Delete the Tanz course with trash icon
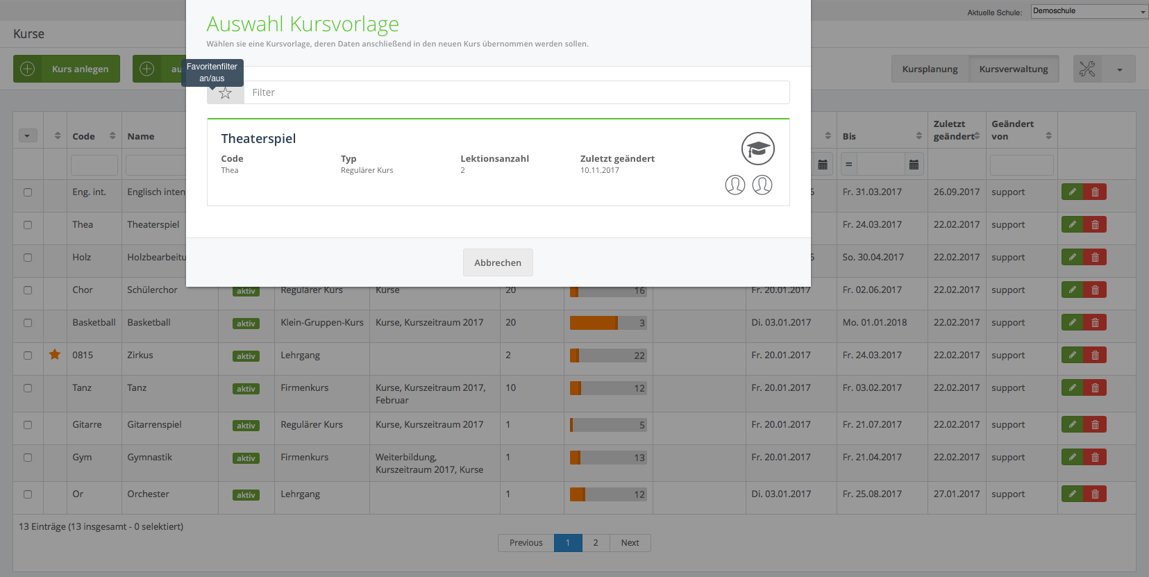1149x577 pixels. click(1095, 387)
